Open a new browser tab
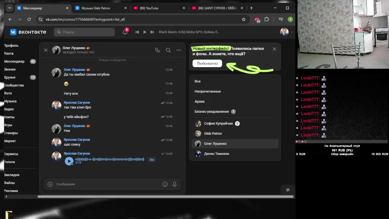 251,8
